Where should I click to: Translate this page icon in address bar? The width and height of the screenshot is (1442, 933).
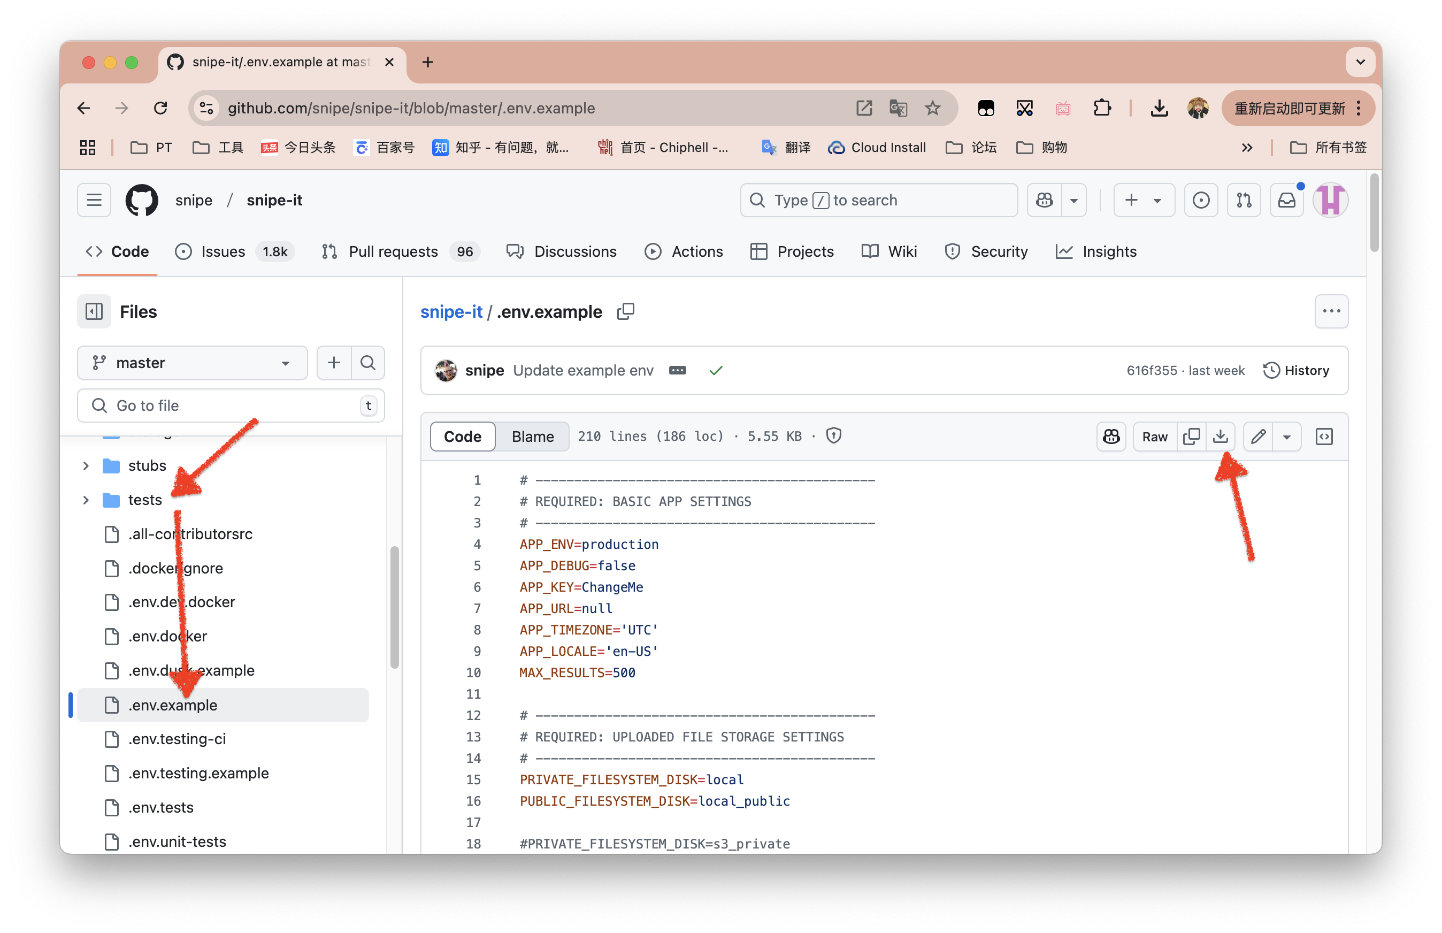(x=898, y=109)
